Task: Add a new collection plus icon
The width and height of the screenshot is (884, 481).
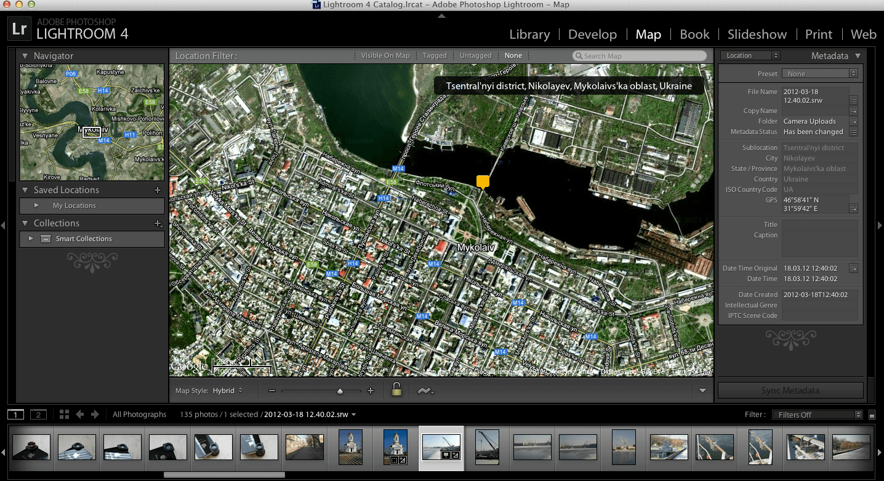Action: (x=158, y=223)
